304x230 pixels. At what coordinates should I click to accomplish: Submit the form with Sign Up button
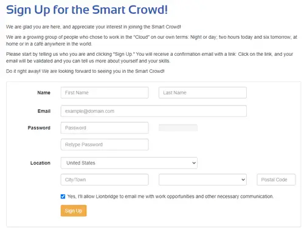(74, 211)
